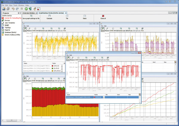Select Measure tool in center graph window
This screenshot has width=179, height=126.
point(73,59)
